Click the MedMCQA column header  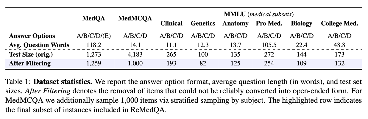135,18
